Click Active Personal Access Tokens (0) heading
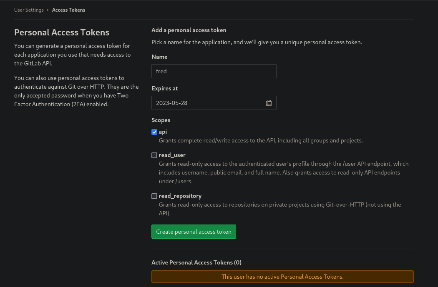The image size is (438, 287). click(x=196, y=262)
